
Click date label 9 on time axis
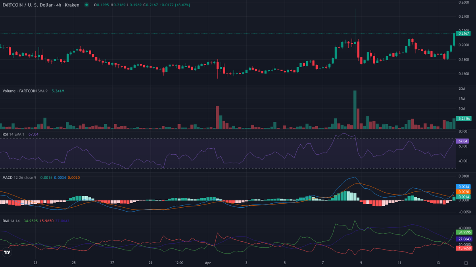[361, 263]
